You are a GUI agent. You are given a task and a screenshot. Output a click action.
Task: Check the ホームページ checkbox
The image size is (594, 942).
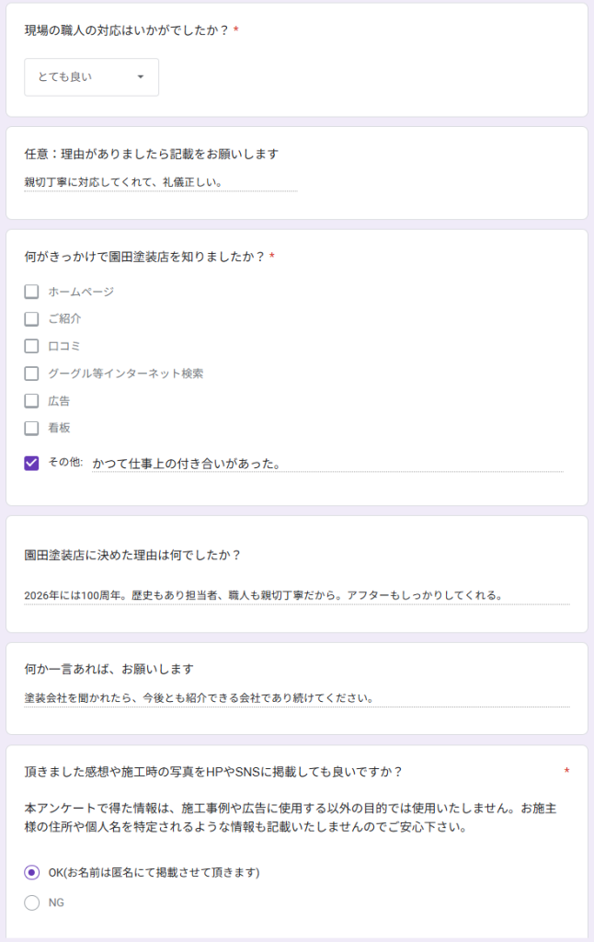coord(31,292)
